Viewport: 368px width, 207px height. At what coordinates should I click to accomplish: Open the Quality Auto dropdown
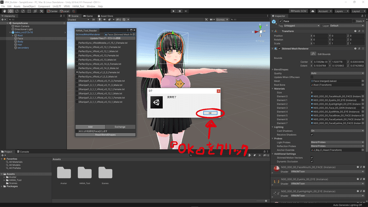pos(338,73)
